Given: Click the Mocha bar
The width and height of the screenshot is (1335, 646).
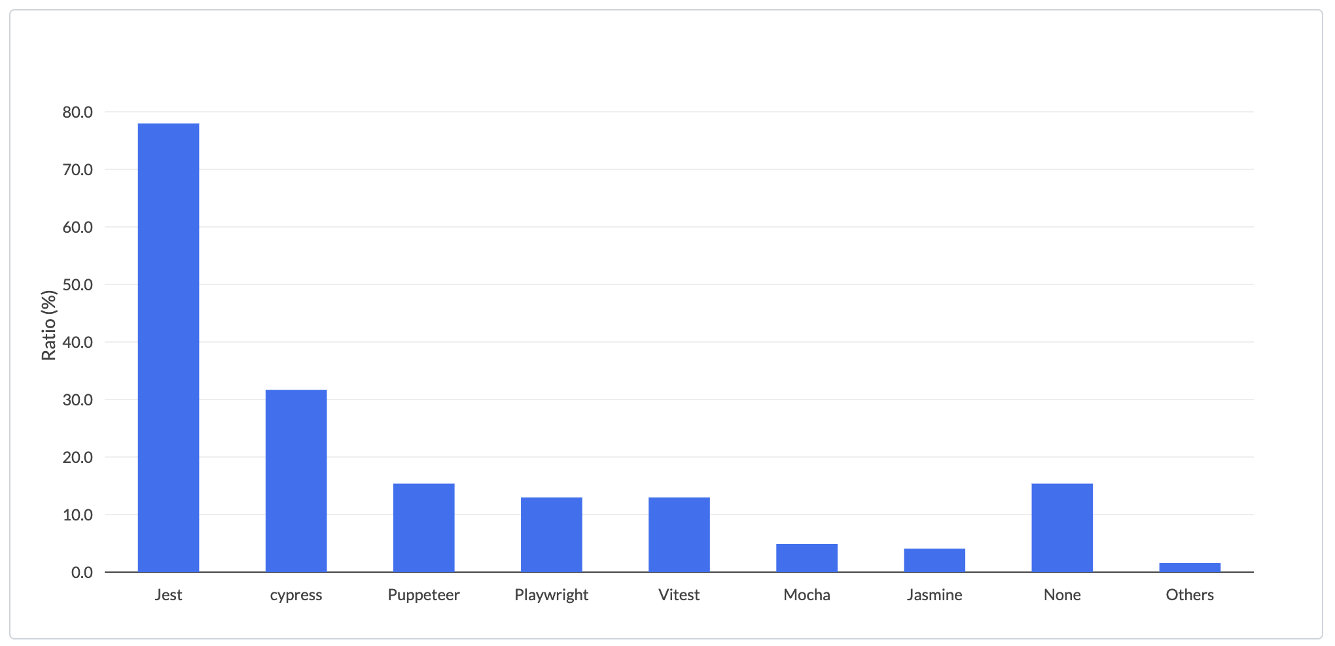Looking at the screenshot, I should (806, 558).
